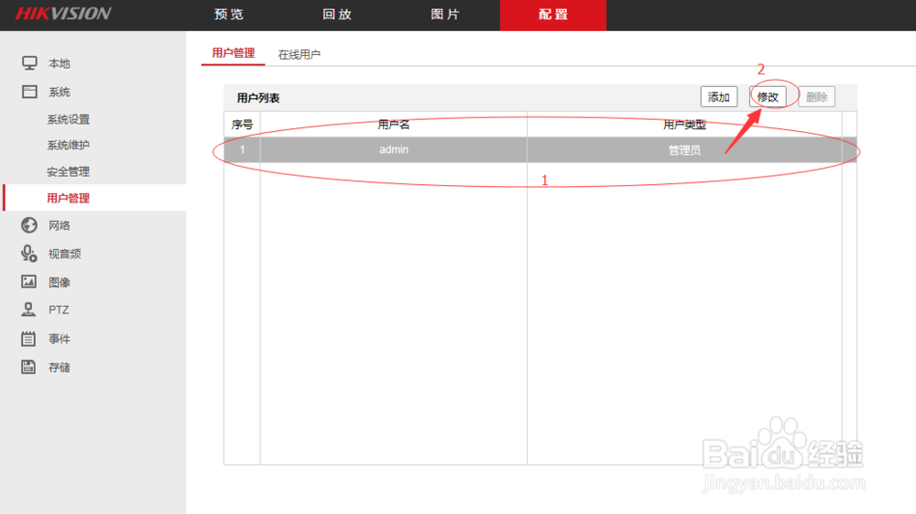Click the Video/Audio microphone icon
This screenshot has width=916, height=514.
pyautogui.click(x=29, y=254)
